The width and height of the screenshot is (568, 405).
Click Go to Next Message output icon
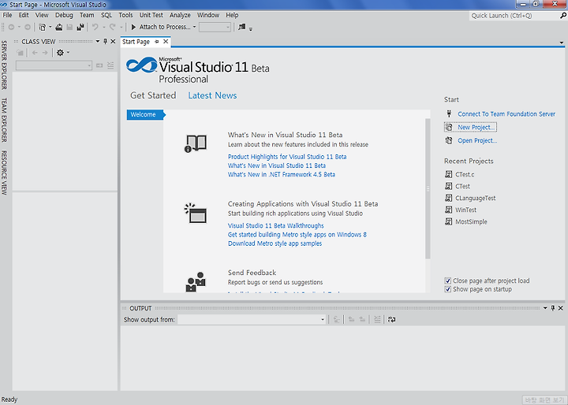click(x=362, y=320)
